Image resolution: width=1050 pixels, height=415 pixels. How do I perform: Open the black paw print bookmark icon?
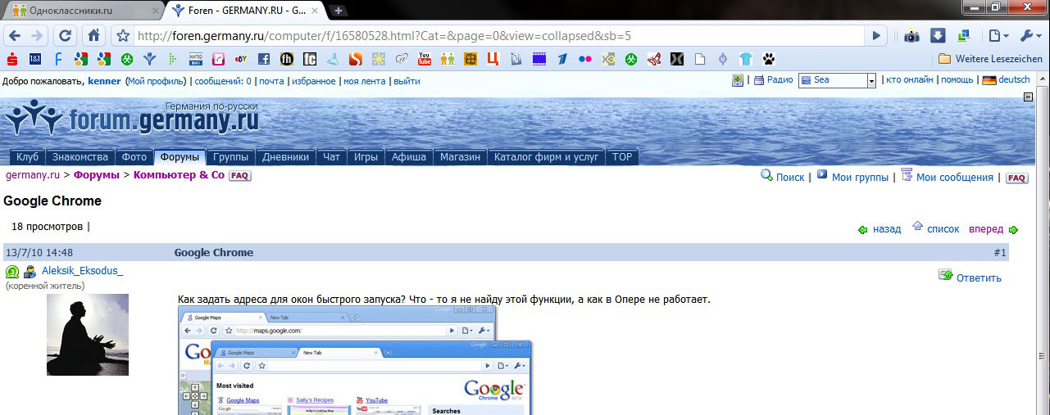coord(769,59)
